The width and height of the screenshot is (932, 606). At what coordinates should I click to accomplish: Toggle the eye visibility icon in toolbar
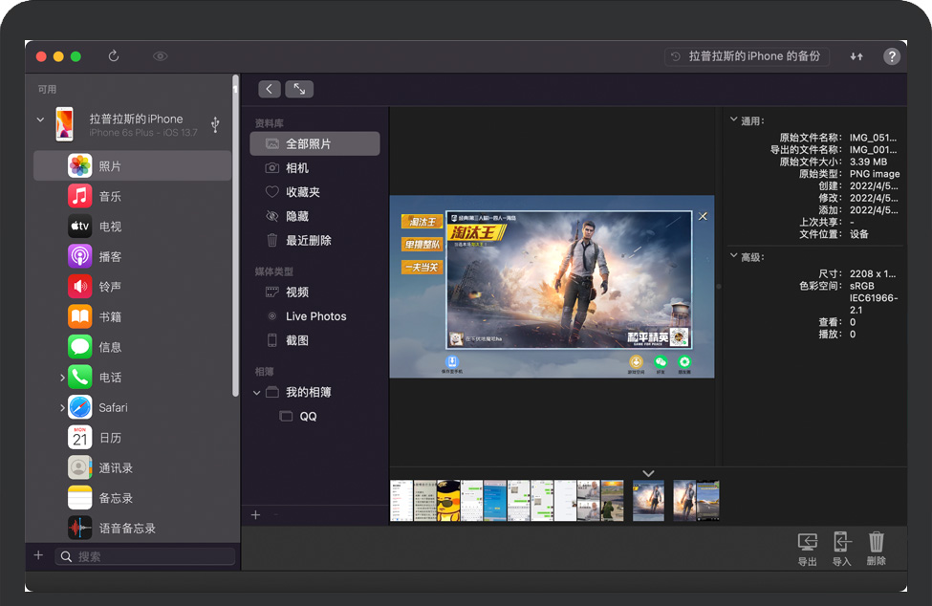(x=161, y=56)
